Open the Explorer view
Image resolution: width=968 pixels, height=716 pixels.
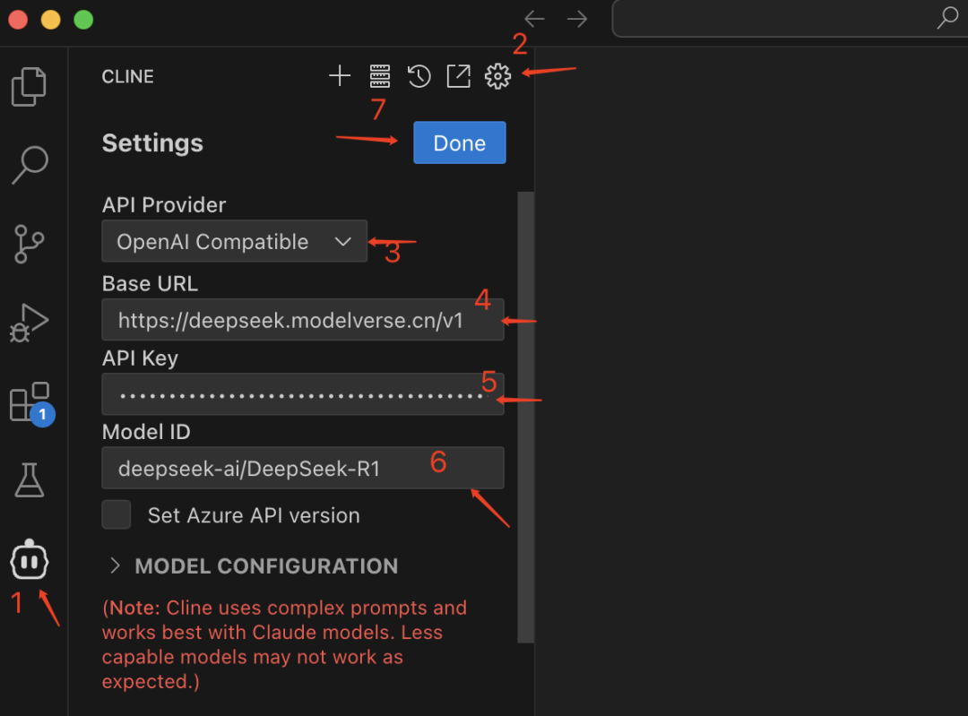(30, 86)
